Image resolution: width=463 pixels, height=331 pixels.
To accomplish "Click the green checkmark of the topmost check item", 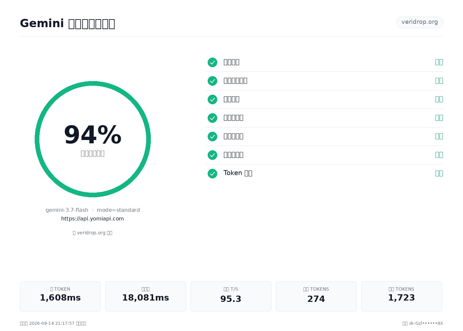I will point(212,62).
